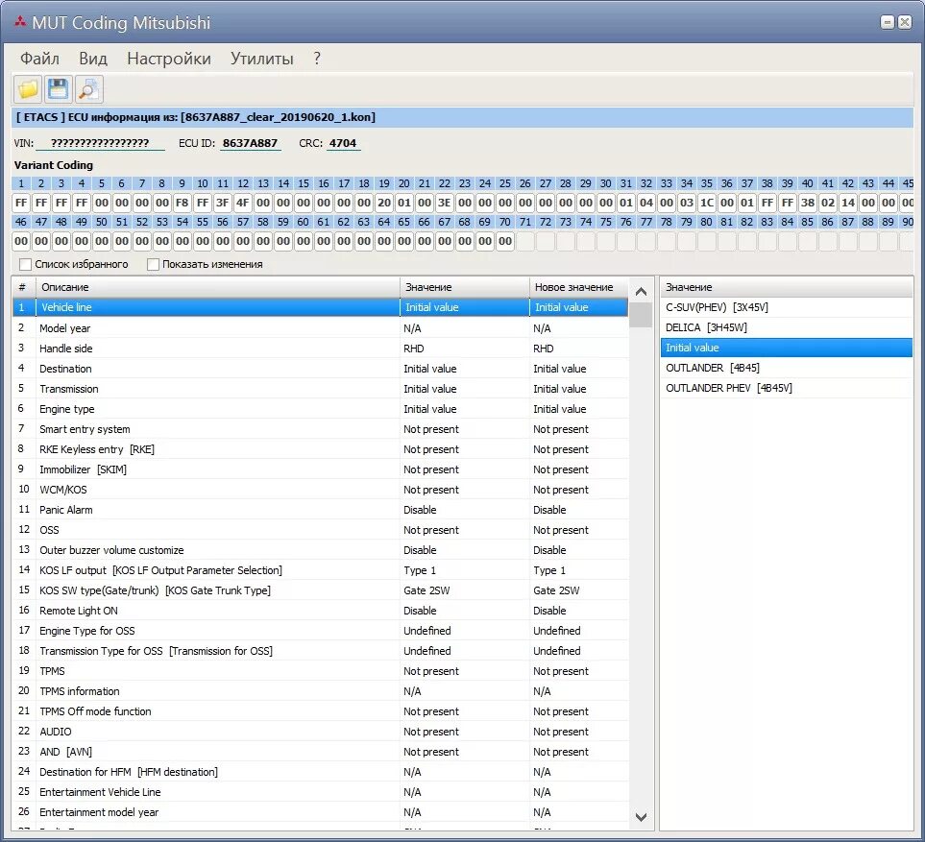Click byte 9 cell with value F8
The width and height of the screenshot is (925, 842).
click(183, 203)
